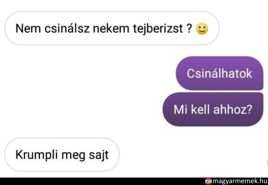Image resolution: width=268 pixels, height=185 pixels.
Task: Click the gray seen indicator at right edge
Action: [x=267, y=162]
